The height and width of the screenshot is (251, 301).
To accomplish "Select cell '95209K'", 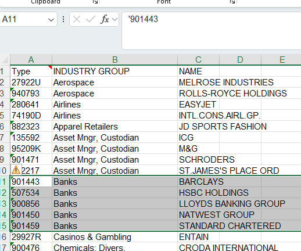I will point(31,149).
